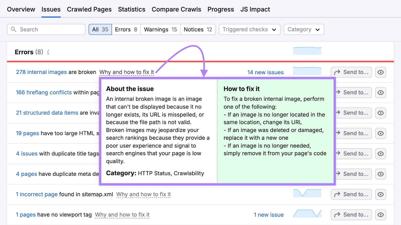Open the Triggered checks dropdown
The height and width of the screenshot is (225, 401).
(250, 29)
